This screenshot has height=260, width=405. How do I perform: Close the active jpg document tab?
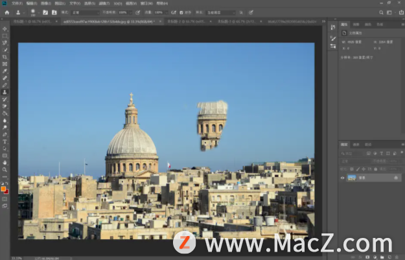160,21
